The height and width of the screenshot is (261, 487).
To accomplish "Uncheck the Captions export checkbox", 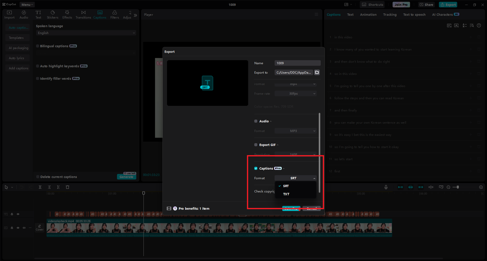I will click(x=256, y=168).
